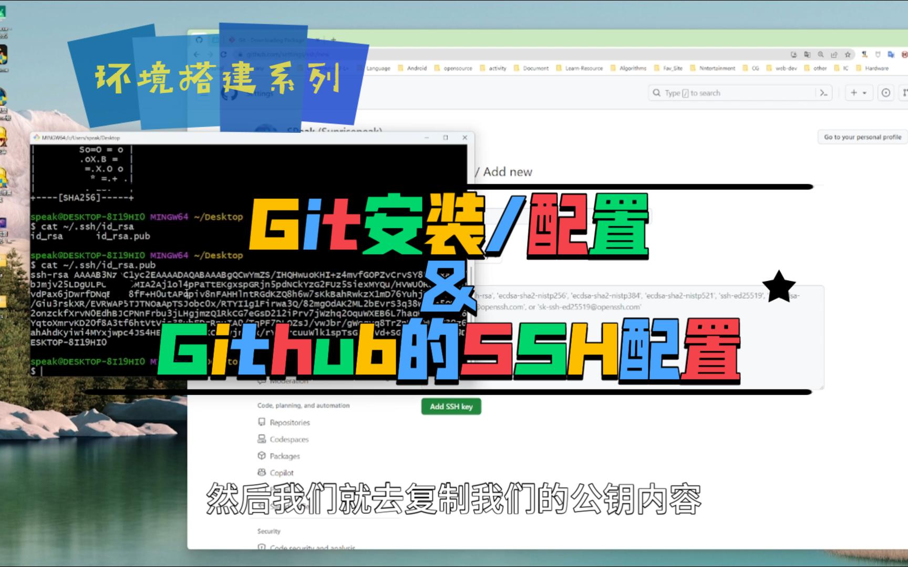908x567 pixels.
Task: Click the bookmark star icon in address bar
Action: click(x=848, y=55)
